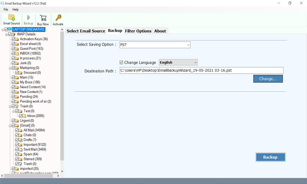The width and height of the screenshot is (307, 184).
Task: Click the Important (9122) folder icon
Action: coord(21,145)
